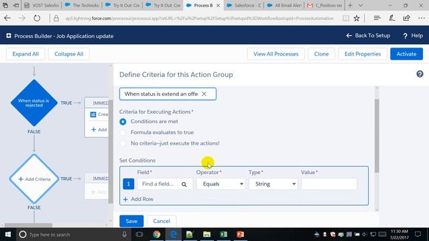Click the Clone button

[321, 54]
